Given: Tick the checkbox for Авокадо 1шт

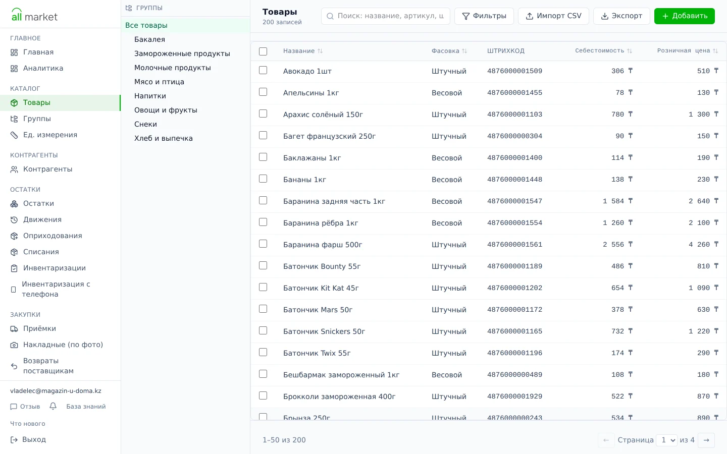Looking at the screenshot, I should click(x=263, y=70).
